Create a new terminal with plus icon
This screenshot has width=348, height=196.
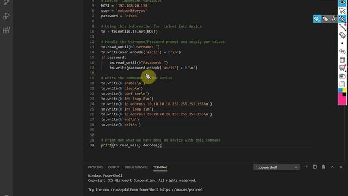pyautogui.click(x=306, y=167)
